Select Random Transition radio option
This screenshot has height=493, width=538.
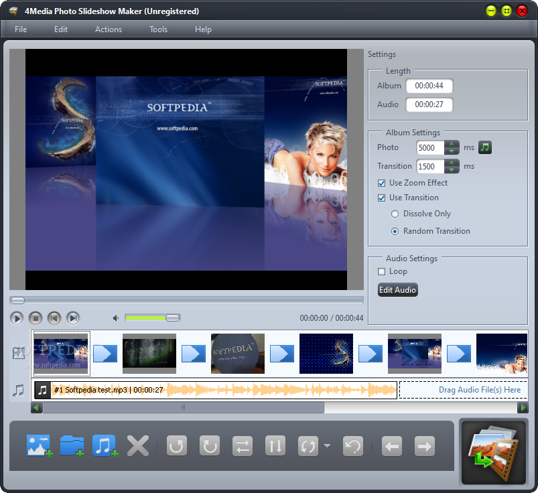pyautogui.click(x=395, y=232)
